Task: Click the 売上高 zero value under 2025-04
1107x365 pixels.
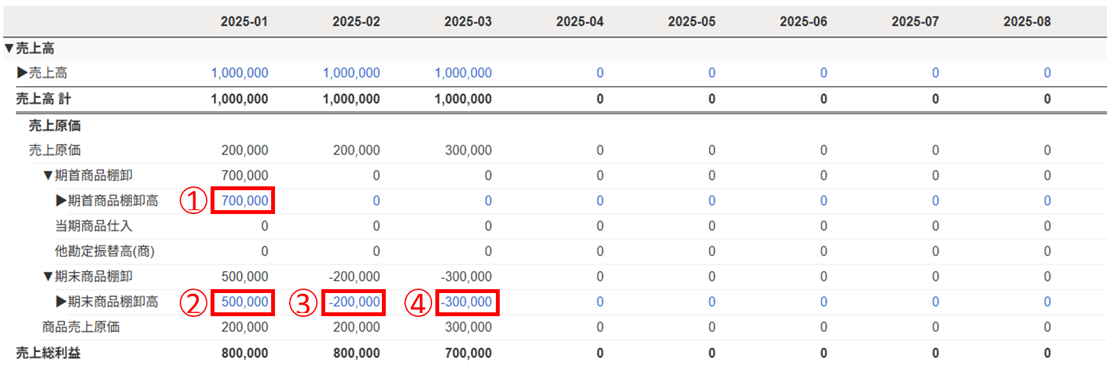Action: coord(600,73)
